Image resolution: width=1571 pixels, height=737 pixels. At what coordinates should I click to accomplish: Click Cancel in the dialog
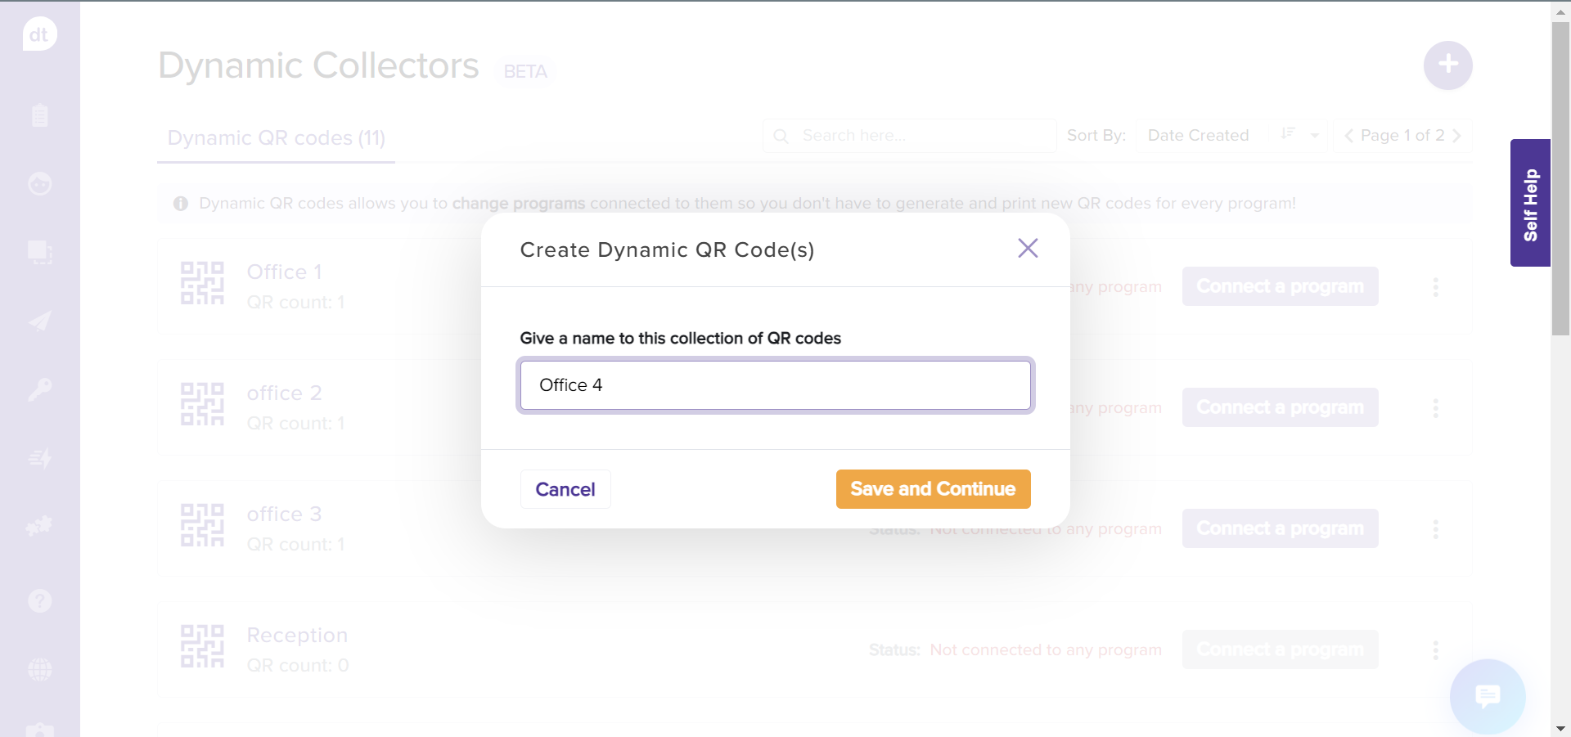(565, 489)
